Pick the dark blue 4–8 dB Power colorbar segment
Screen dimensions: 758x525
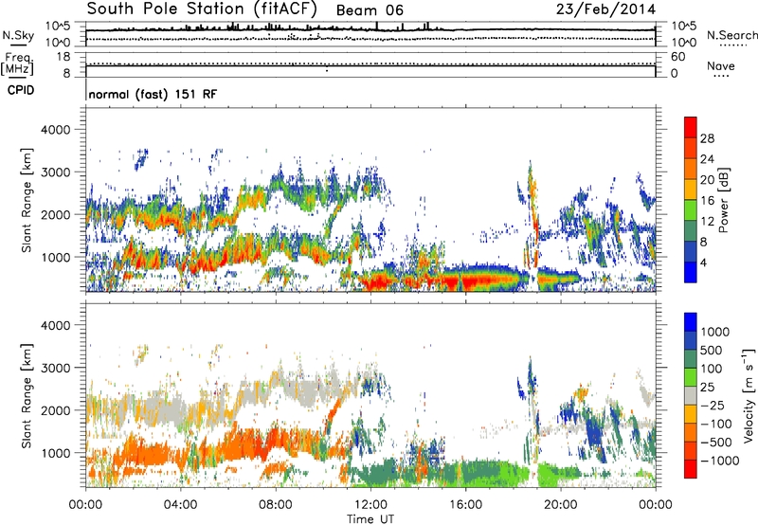(x=691, y=252)
